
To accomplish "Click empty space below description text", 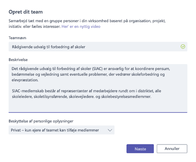I will pos(98,105).
